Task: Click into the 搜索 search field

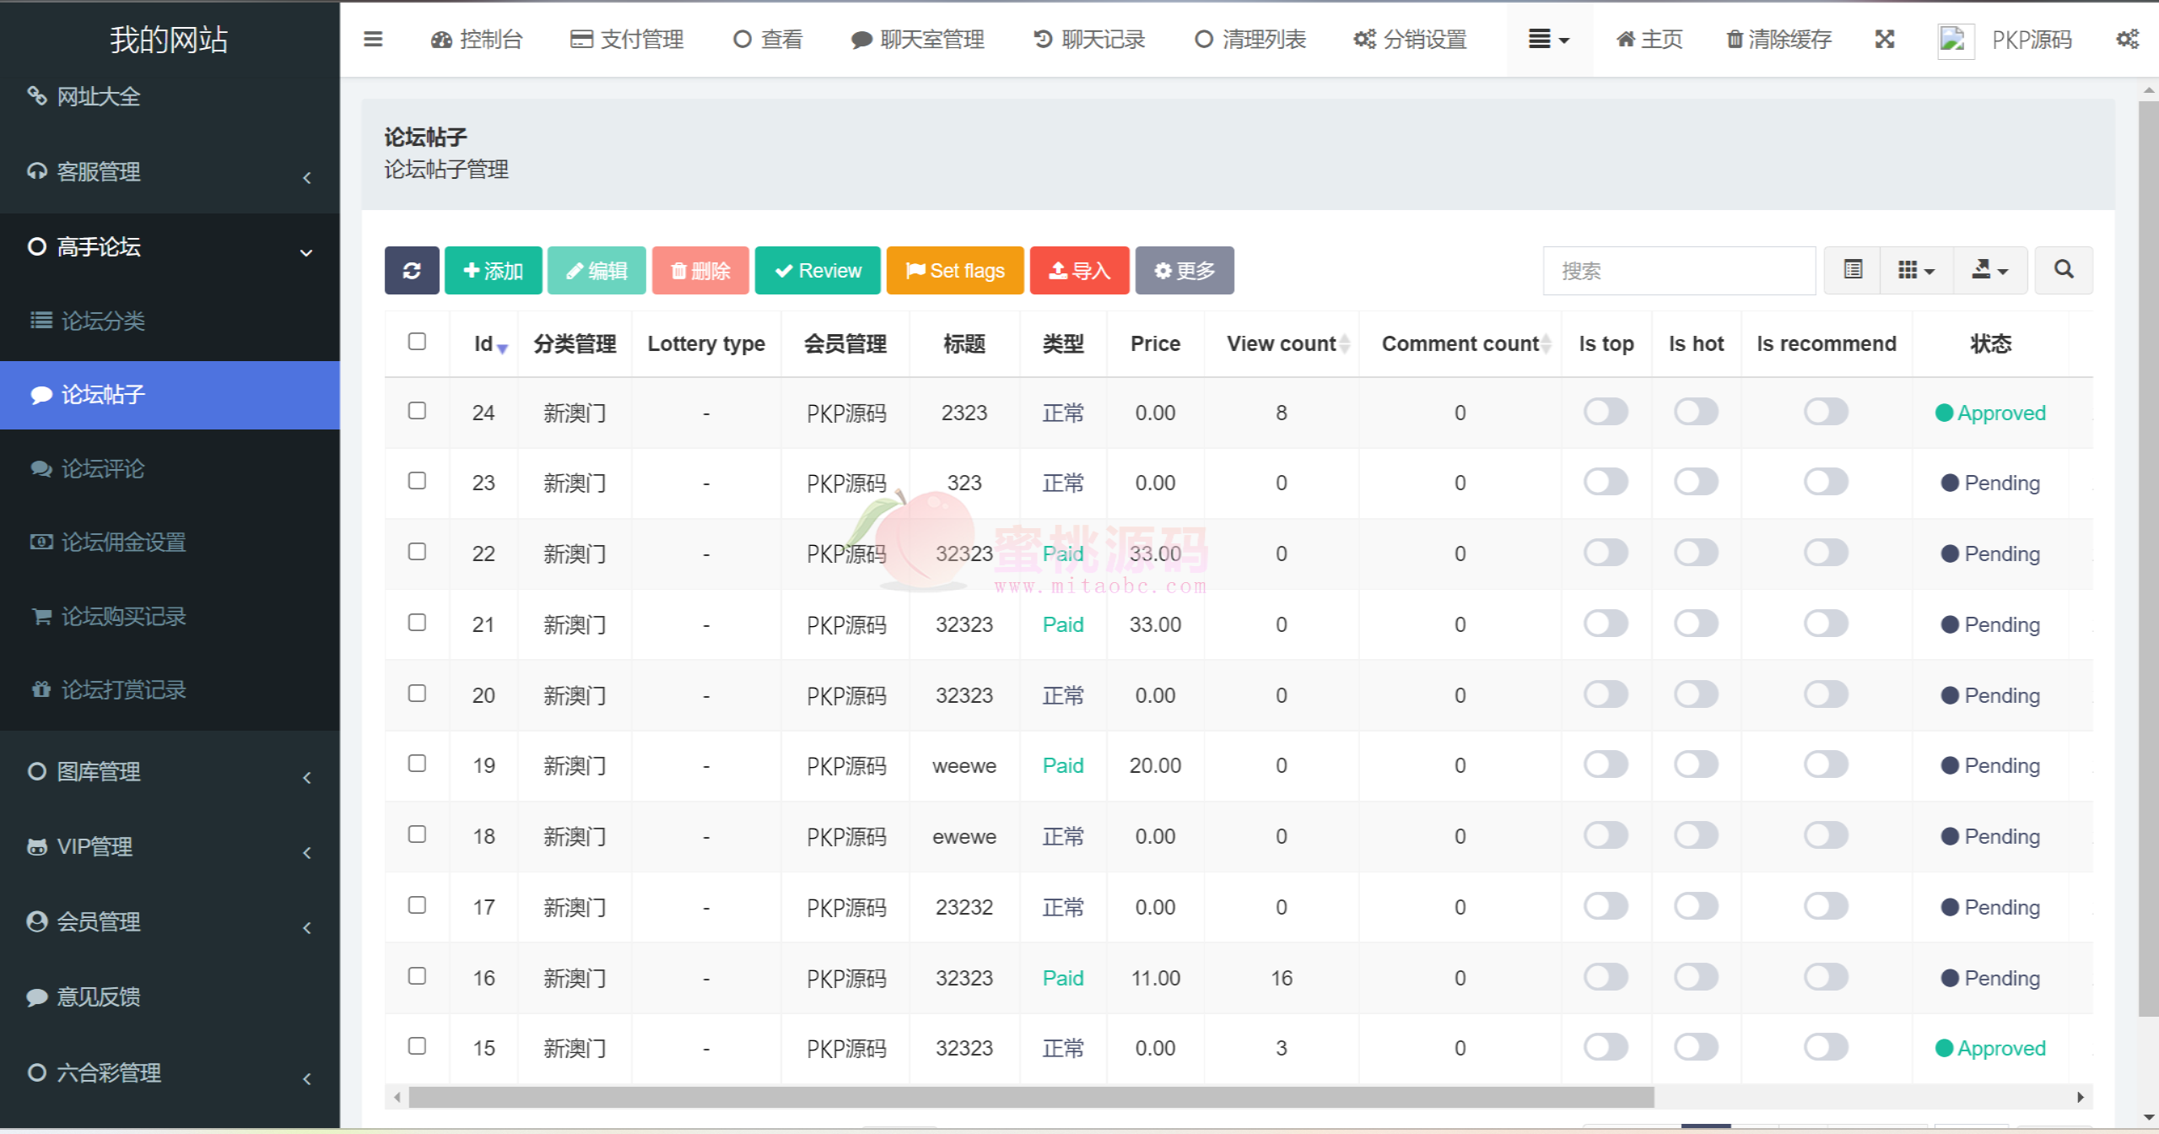Action: coord(1677,271)
